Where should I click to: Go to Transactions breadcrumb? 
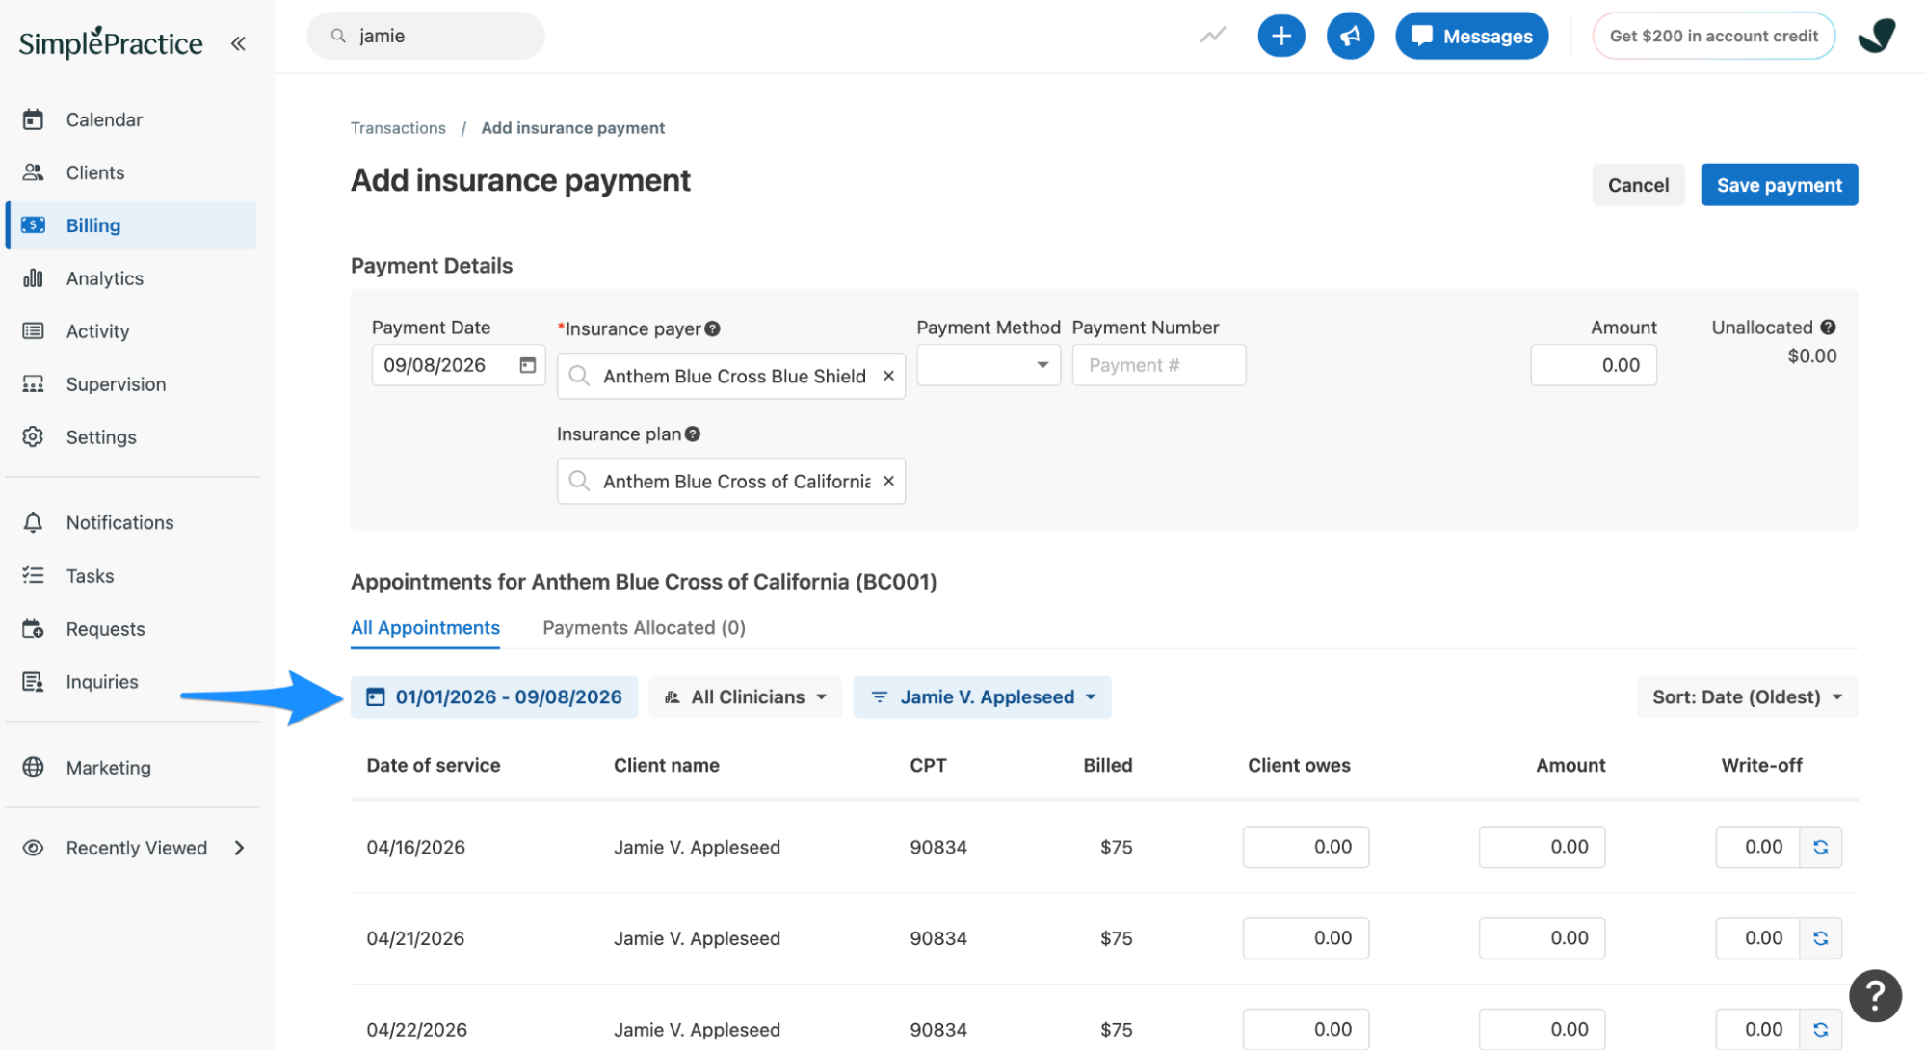[398, 128]
